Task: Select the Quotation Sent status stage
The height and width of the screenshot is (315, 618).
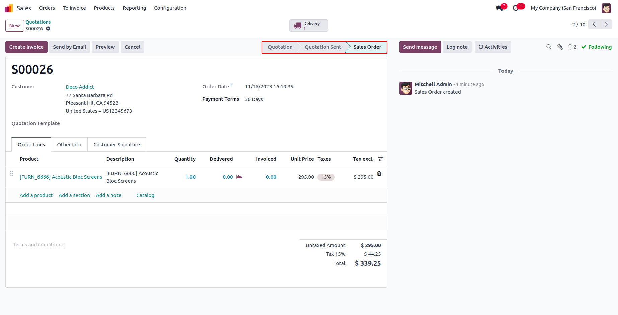Action: [323, 47]
